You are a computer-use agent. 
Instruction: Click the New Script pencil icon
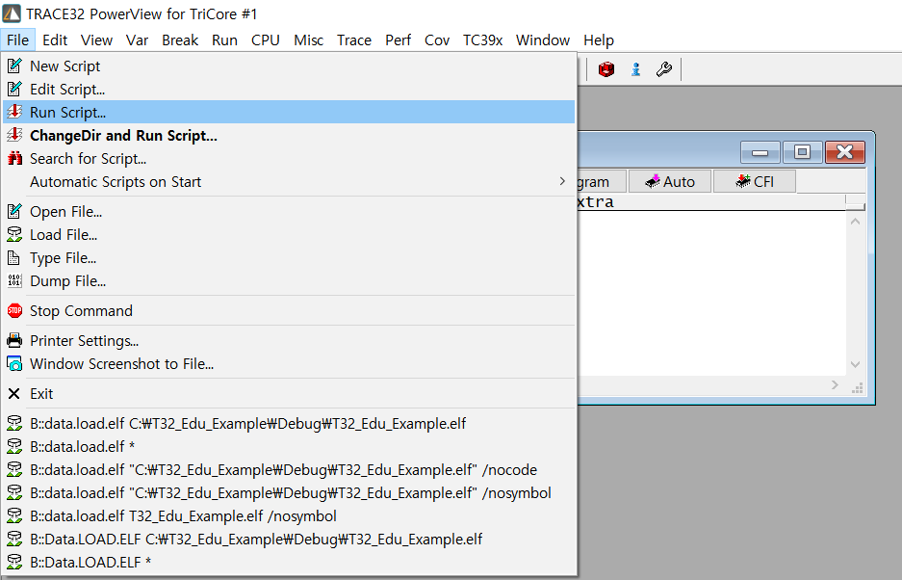(14, 66)
